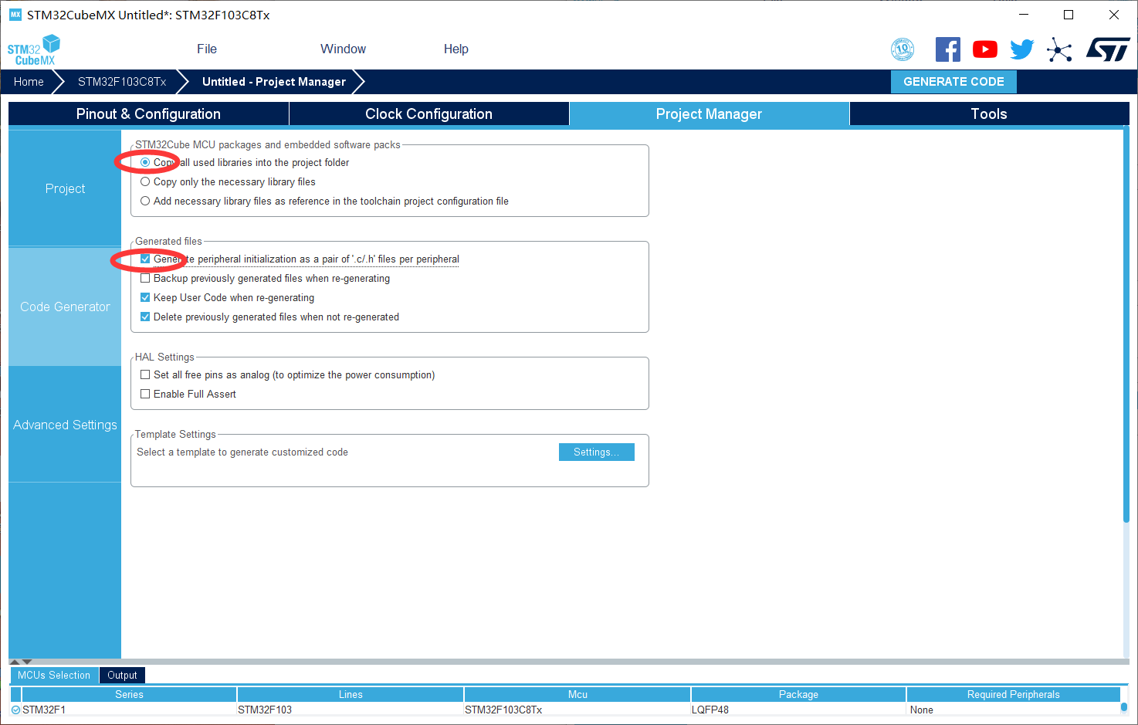Toggle Delete previously generated files option
1138x725 pixels.
click(145, 317)
